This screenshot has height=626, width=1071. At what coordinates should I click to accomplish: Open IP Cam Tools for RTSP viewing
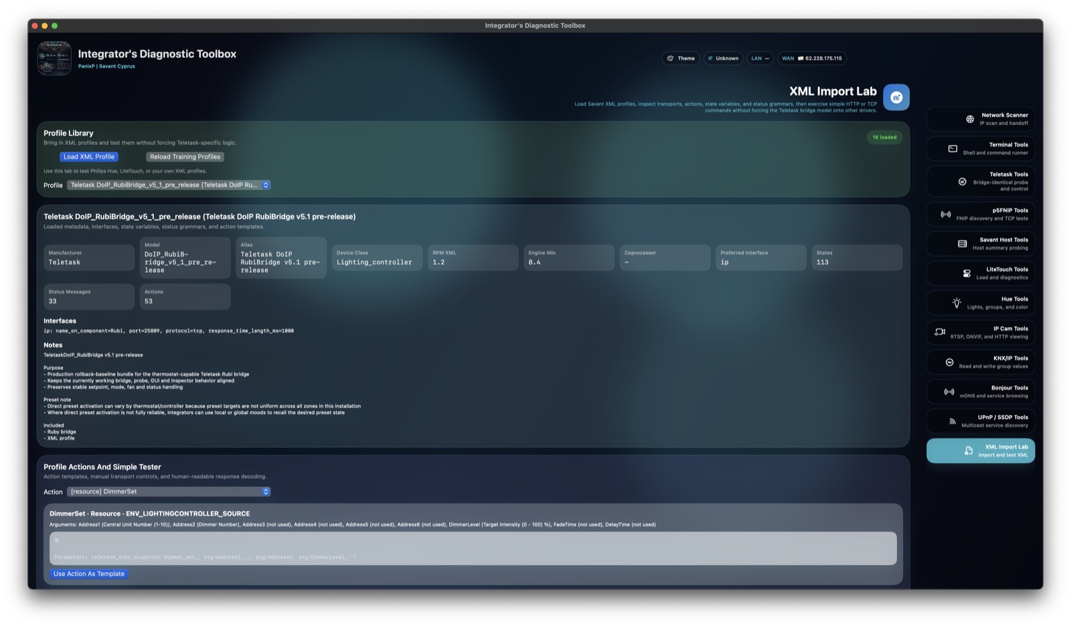pyautogui.click(x=980, y=332)
